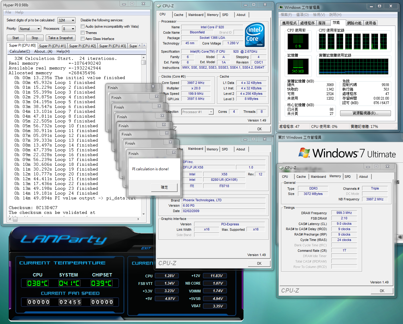Screen dimensions: 403x324
Task: Open Mainboard tab in top CPU-Z window
Action: click(x=196, y=15)
